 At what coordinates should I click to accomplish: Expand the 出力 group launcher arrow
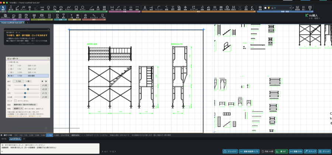28,20
